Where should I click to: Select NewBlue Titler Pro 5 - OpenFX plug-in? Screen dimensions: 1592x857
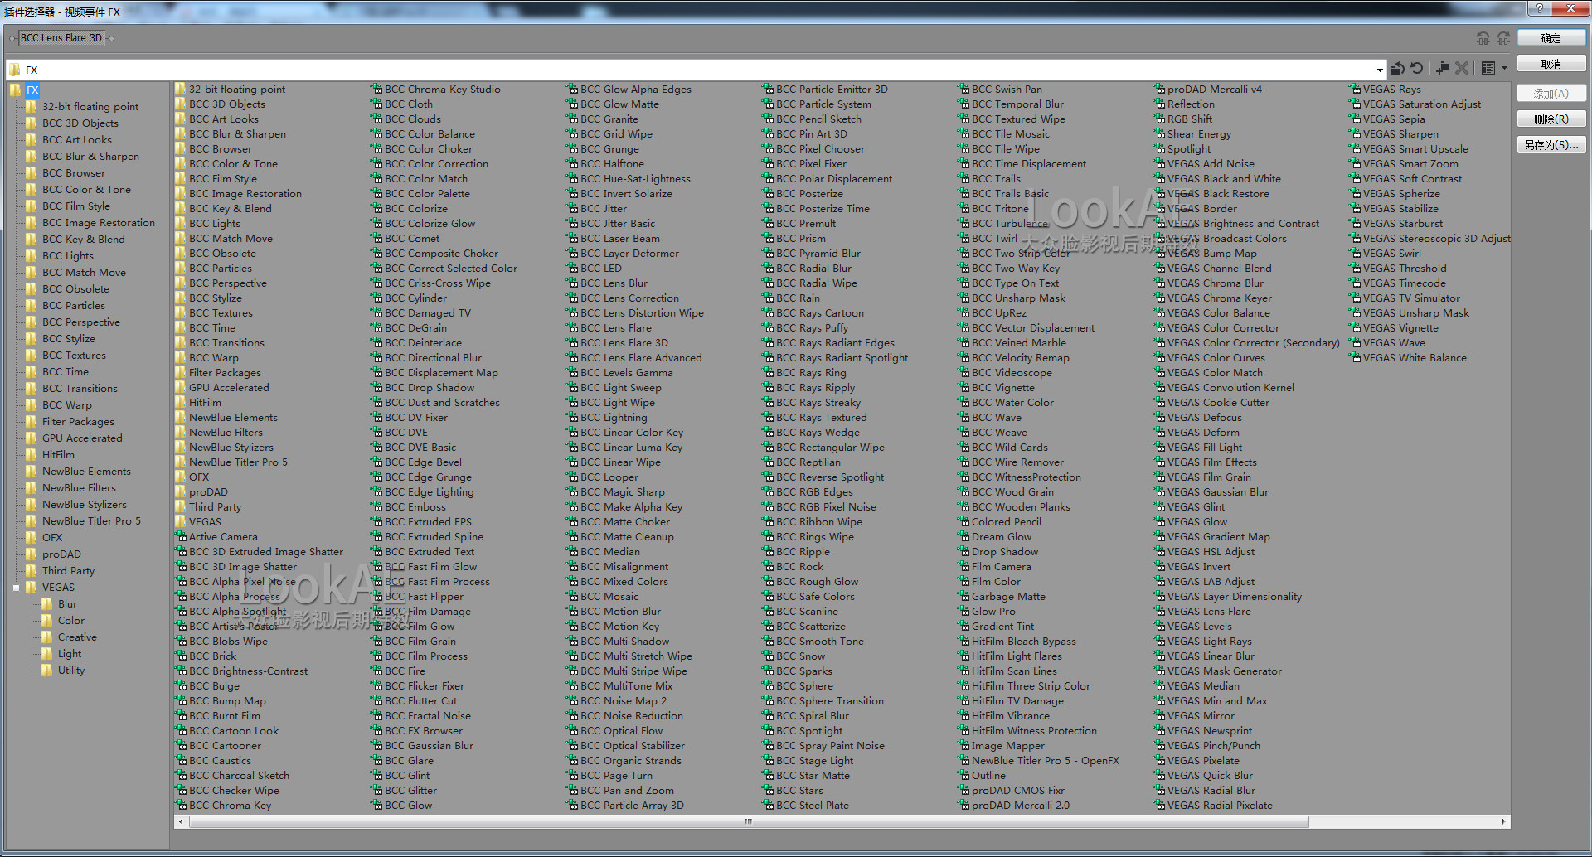tap(1046, 761)
